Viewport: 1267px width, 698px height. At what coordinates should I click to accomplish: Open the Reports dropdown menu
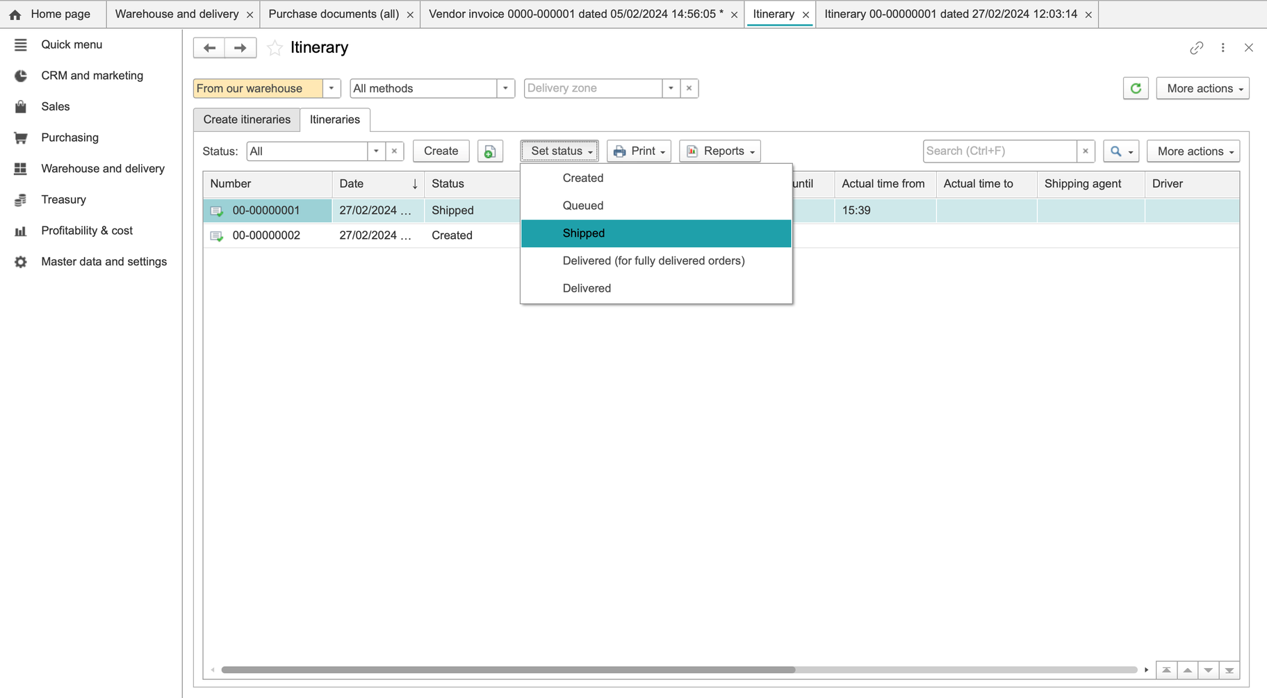[719, 151]
